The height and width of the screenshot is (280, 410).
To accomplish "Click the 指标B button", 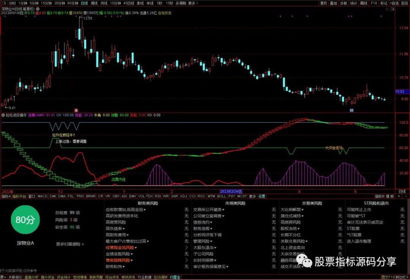I will [x=379, y=196].
